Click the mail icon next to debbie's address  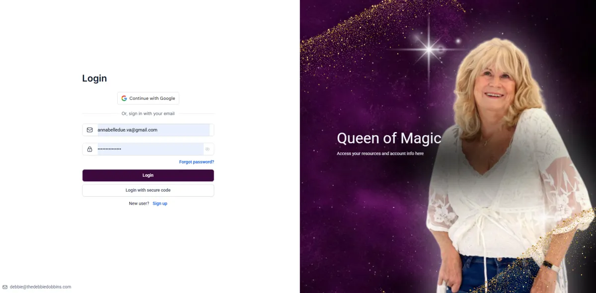[5, 287]
